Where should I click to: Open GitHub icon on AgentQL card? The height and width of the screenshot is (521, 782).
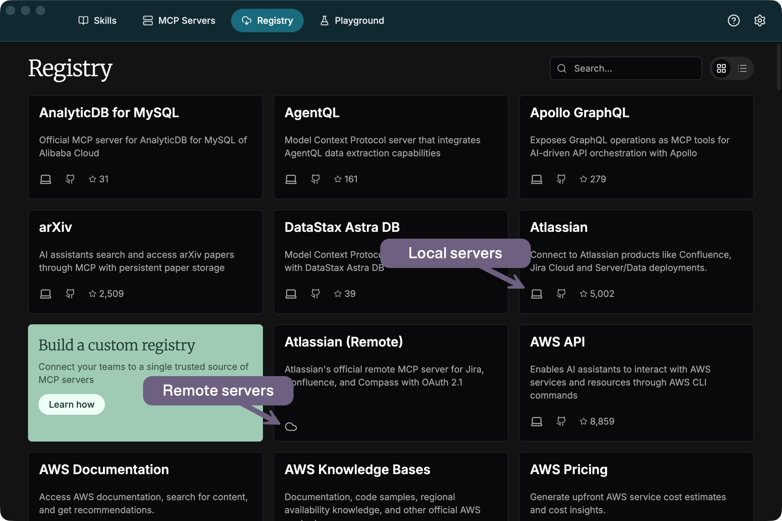click(315, 179)
